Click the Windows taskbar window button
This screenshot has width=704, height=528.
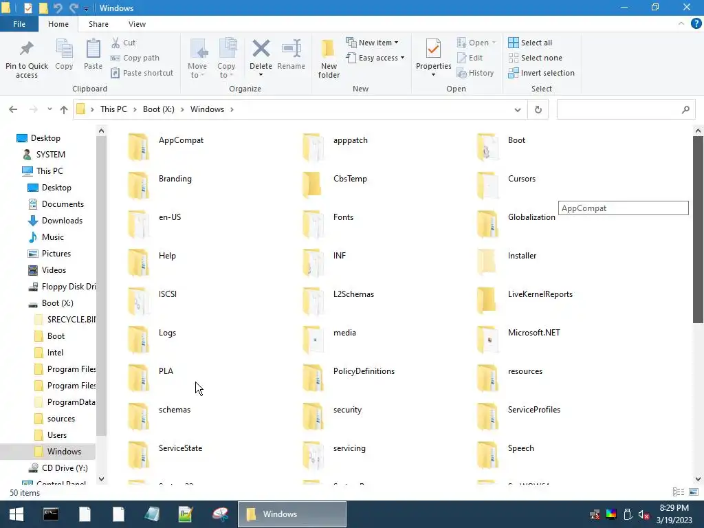pos(291,514)
